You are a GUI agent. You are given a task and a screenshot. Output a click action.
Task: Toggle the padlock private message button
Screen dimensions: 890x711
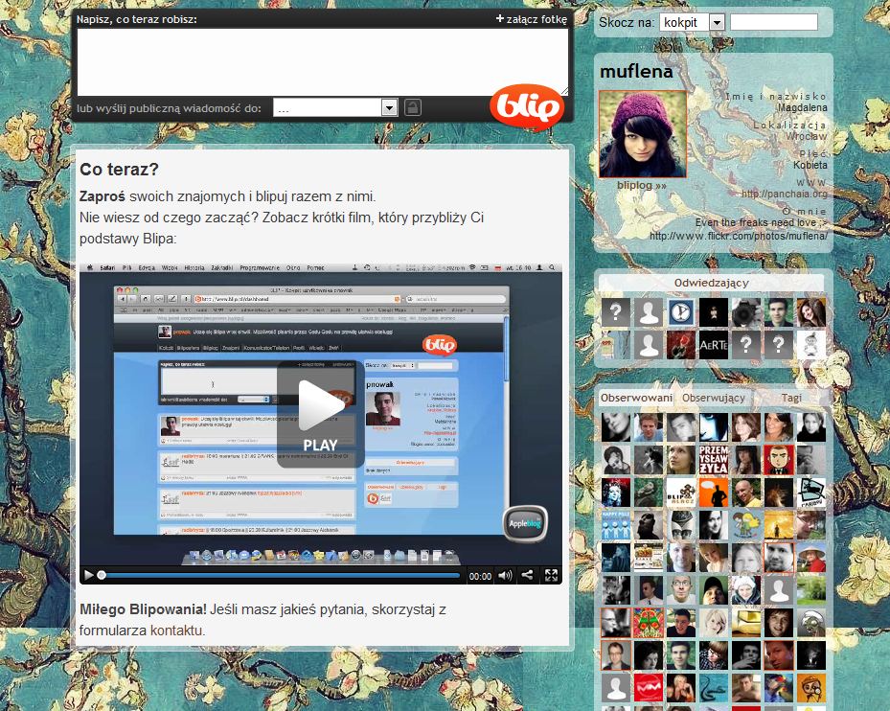point(413,106)
